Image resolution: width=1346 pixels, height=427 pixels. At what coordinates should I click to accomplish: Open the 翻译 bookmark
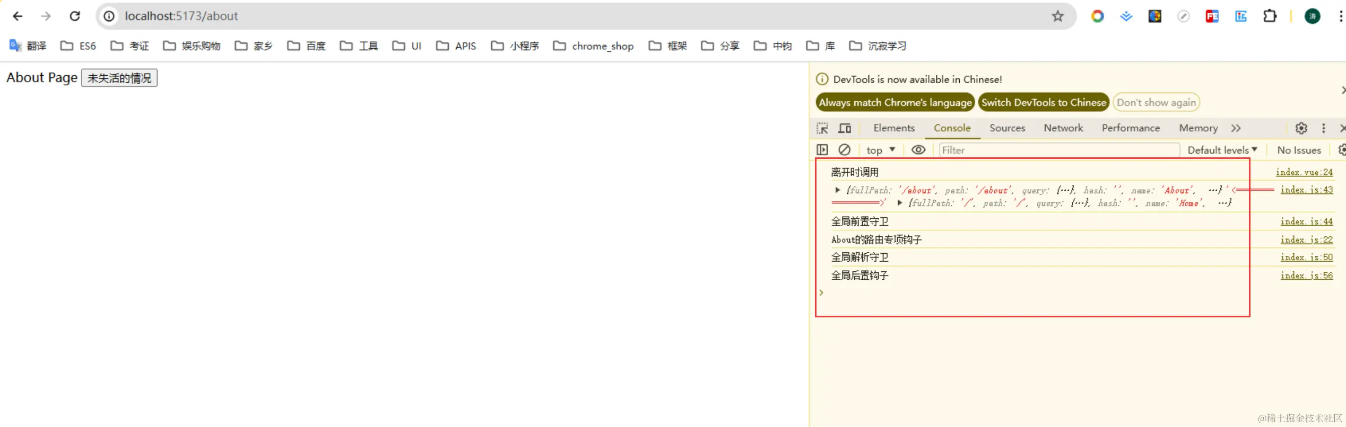point(28,46)
